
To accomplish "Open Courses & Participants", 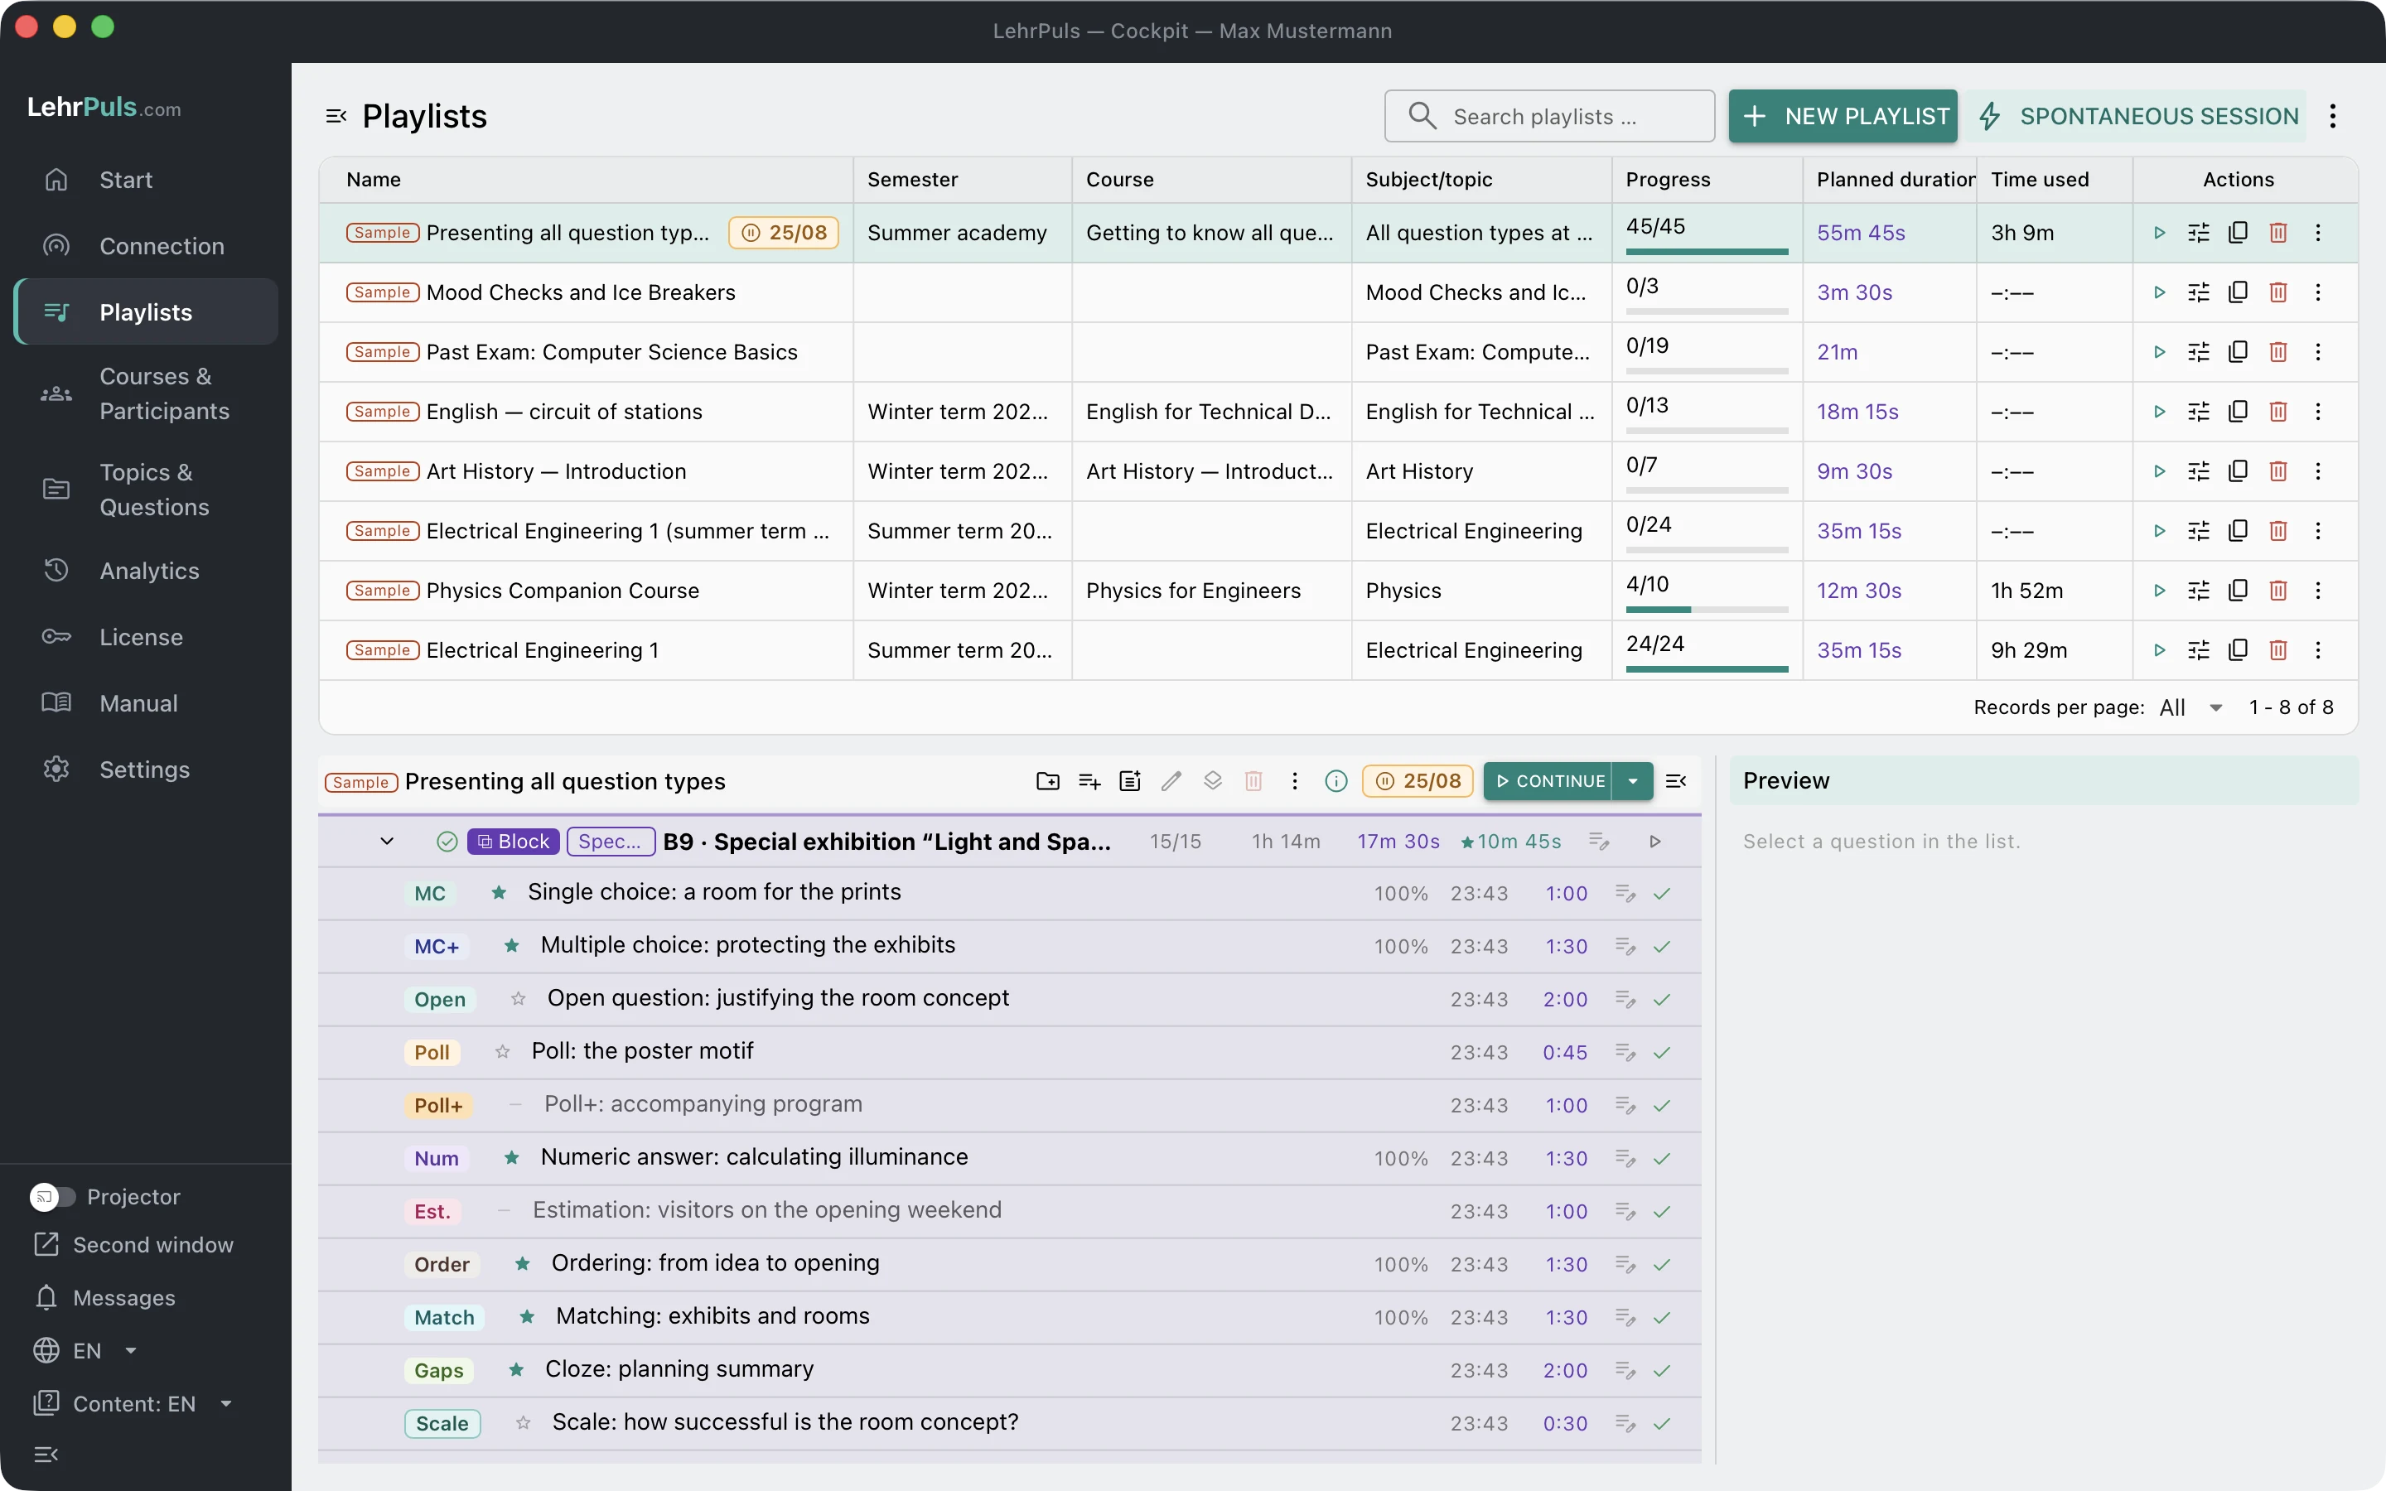I will [147, 393].
